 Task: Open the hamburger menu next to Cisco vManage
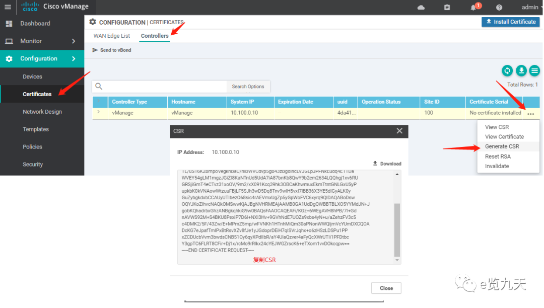(x=7, y=7)
